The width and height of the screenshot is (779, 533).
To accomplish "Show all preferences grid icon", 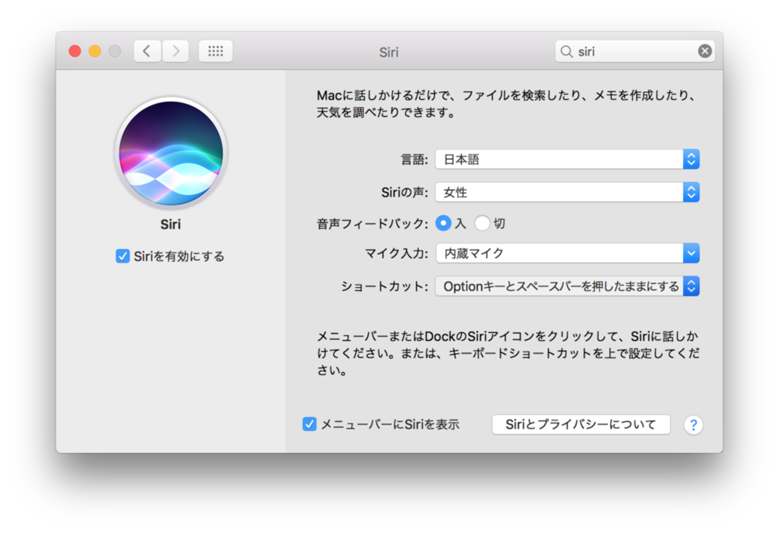I will pyautogui.click(x=215, y=51).
